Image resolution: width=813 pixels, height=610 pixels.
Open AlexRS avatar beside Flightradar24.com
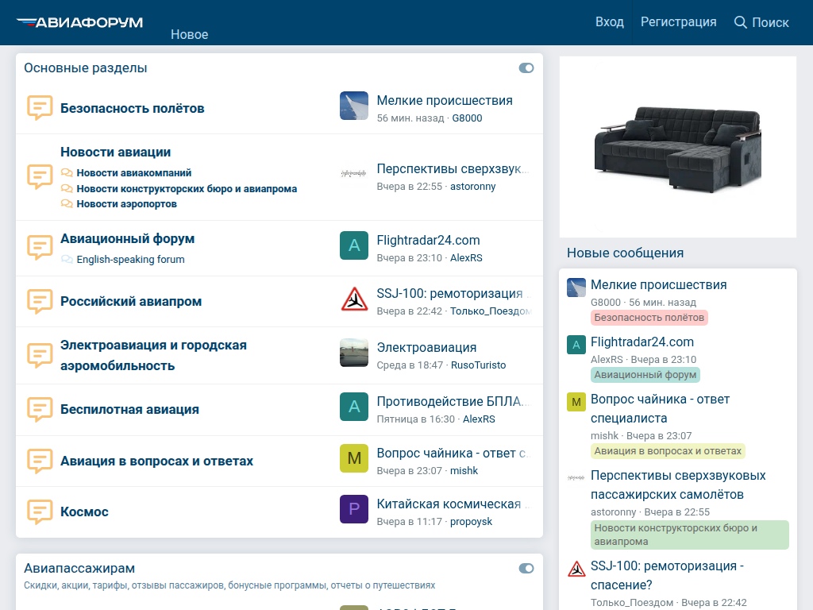pos(354,245)
